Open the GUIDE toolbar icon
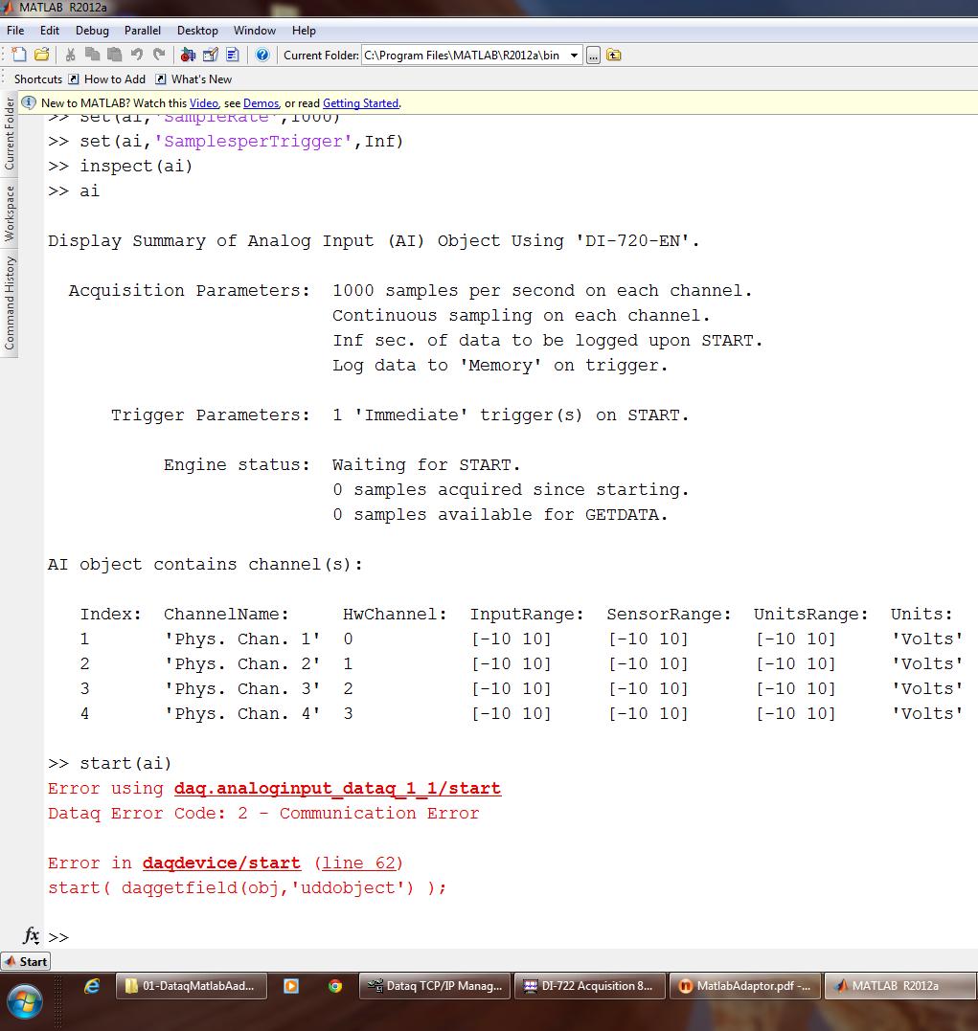The width and height of the screenshot is (978, 1031). (211, 55)
